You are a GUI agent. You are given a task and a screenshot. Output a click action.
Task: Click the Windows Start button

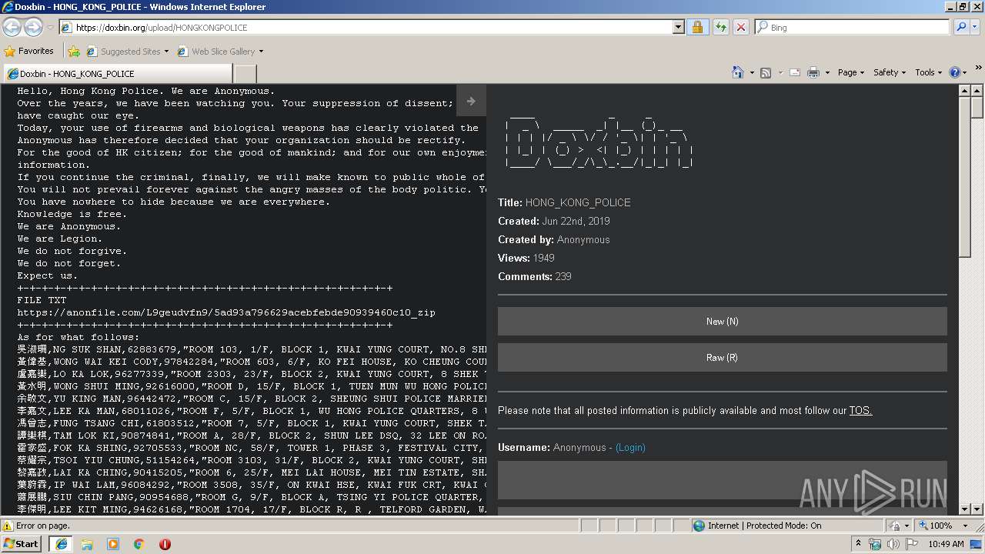22,543
